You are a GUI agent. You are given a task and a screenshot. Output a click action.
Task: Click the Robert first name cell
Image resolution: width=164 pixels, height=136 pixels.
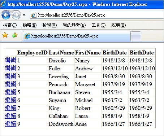click(88, 108)
